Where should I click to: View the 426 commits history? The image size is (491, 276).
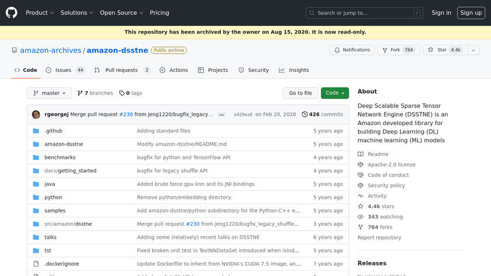pos(323,115)
